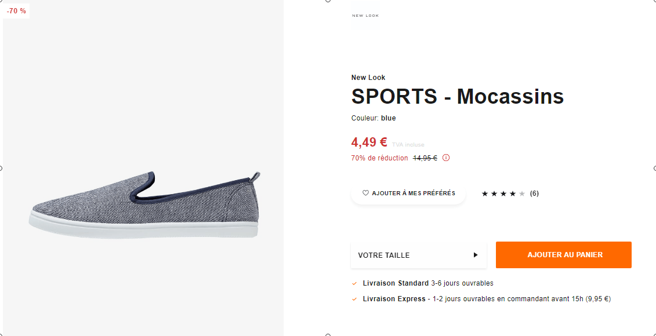
Task: Click the New Look logo image
Action: pyautogui.click(x=365, y=14)
